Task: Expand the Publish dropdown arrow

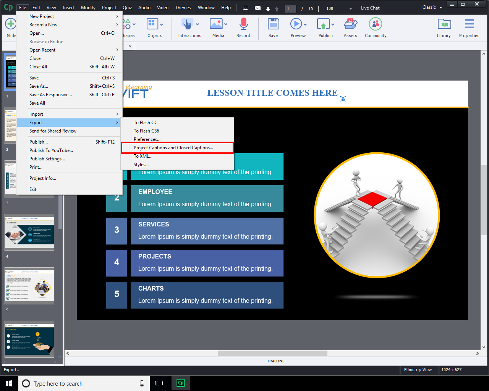Action: [x=333, y=24]
